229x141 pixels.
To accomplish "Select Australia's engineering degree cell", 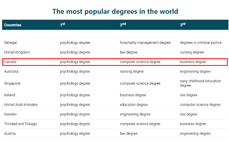I will pyautogui.click(x=195, y=72).
